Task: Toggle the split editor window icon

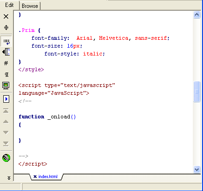Action: (6, 27)
